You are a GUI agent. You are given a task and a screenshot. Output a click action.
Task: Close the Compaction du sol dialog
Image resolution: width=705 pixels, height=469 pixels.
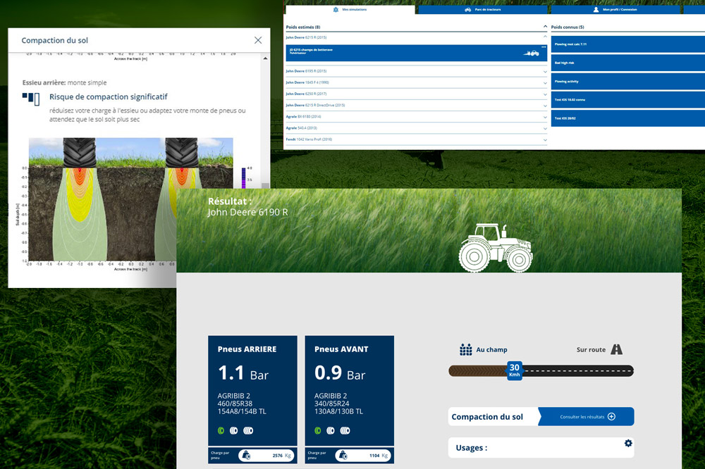[258, 40]
